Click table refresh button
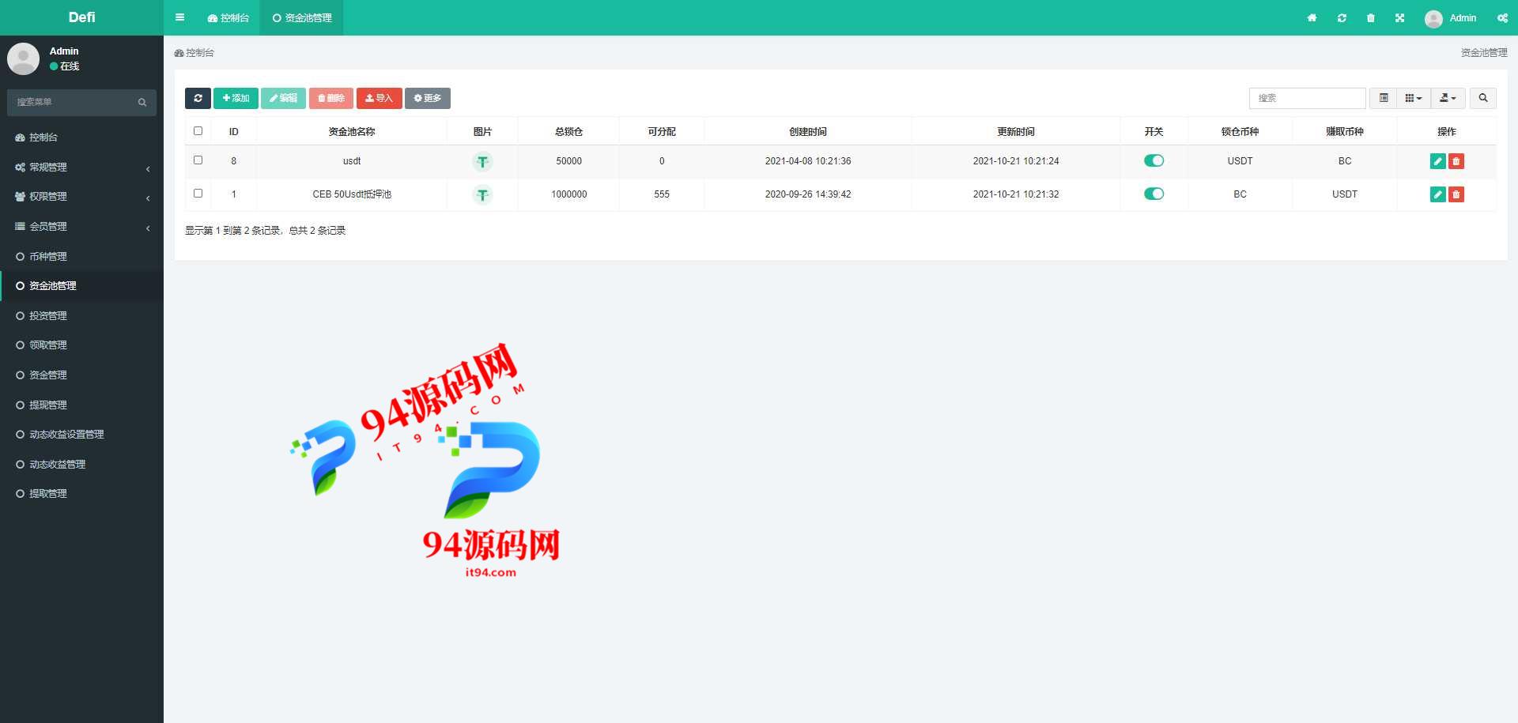Screen dimensions: 1518x723 198,98
